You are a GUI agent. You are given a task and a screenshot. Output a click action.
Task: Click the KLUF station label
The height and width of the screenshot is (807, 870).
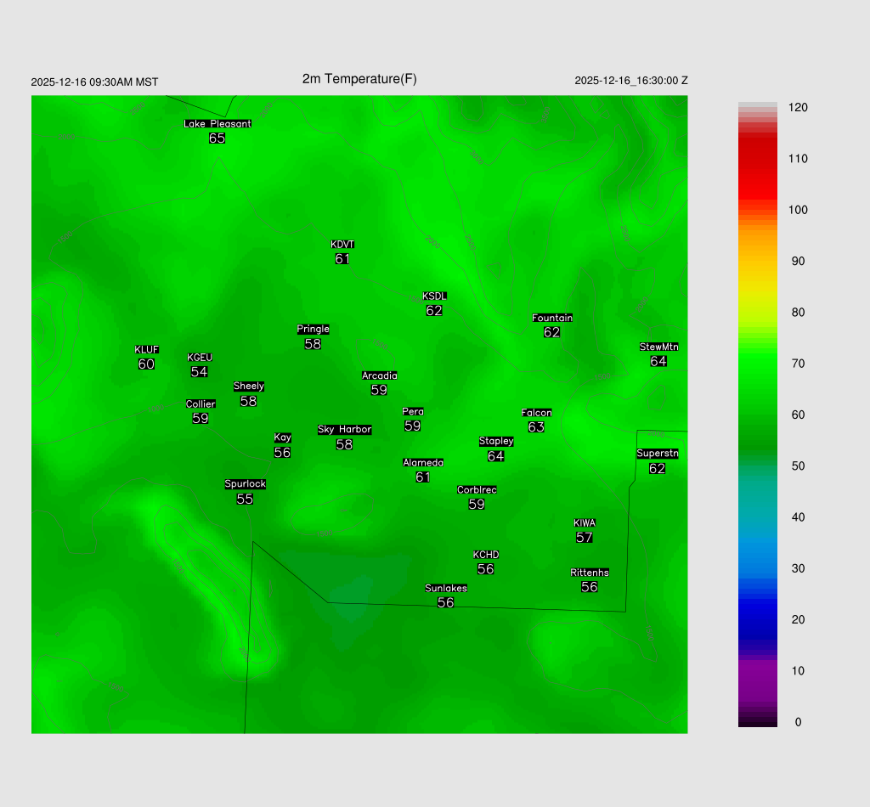146,350
